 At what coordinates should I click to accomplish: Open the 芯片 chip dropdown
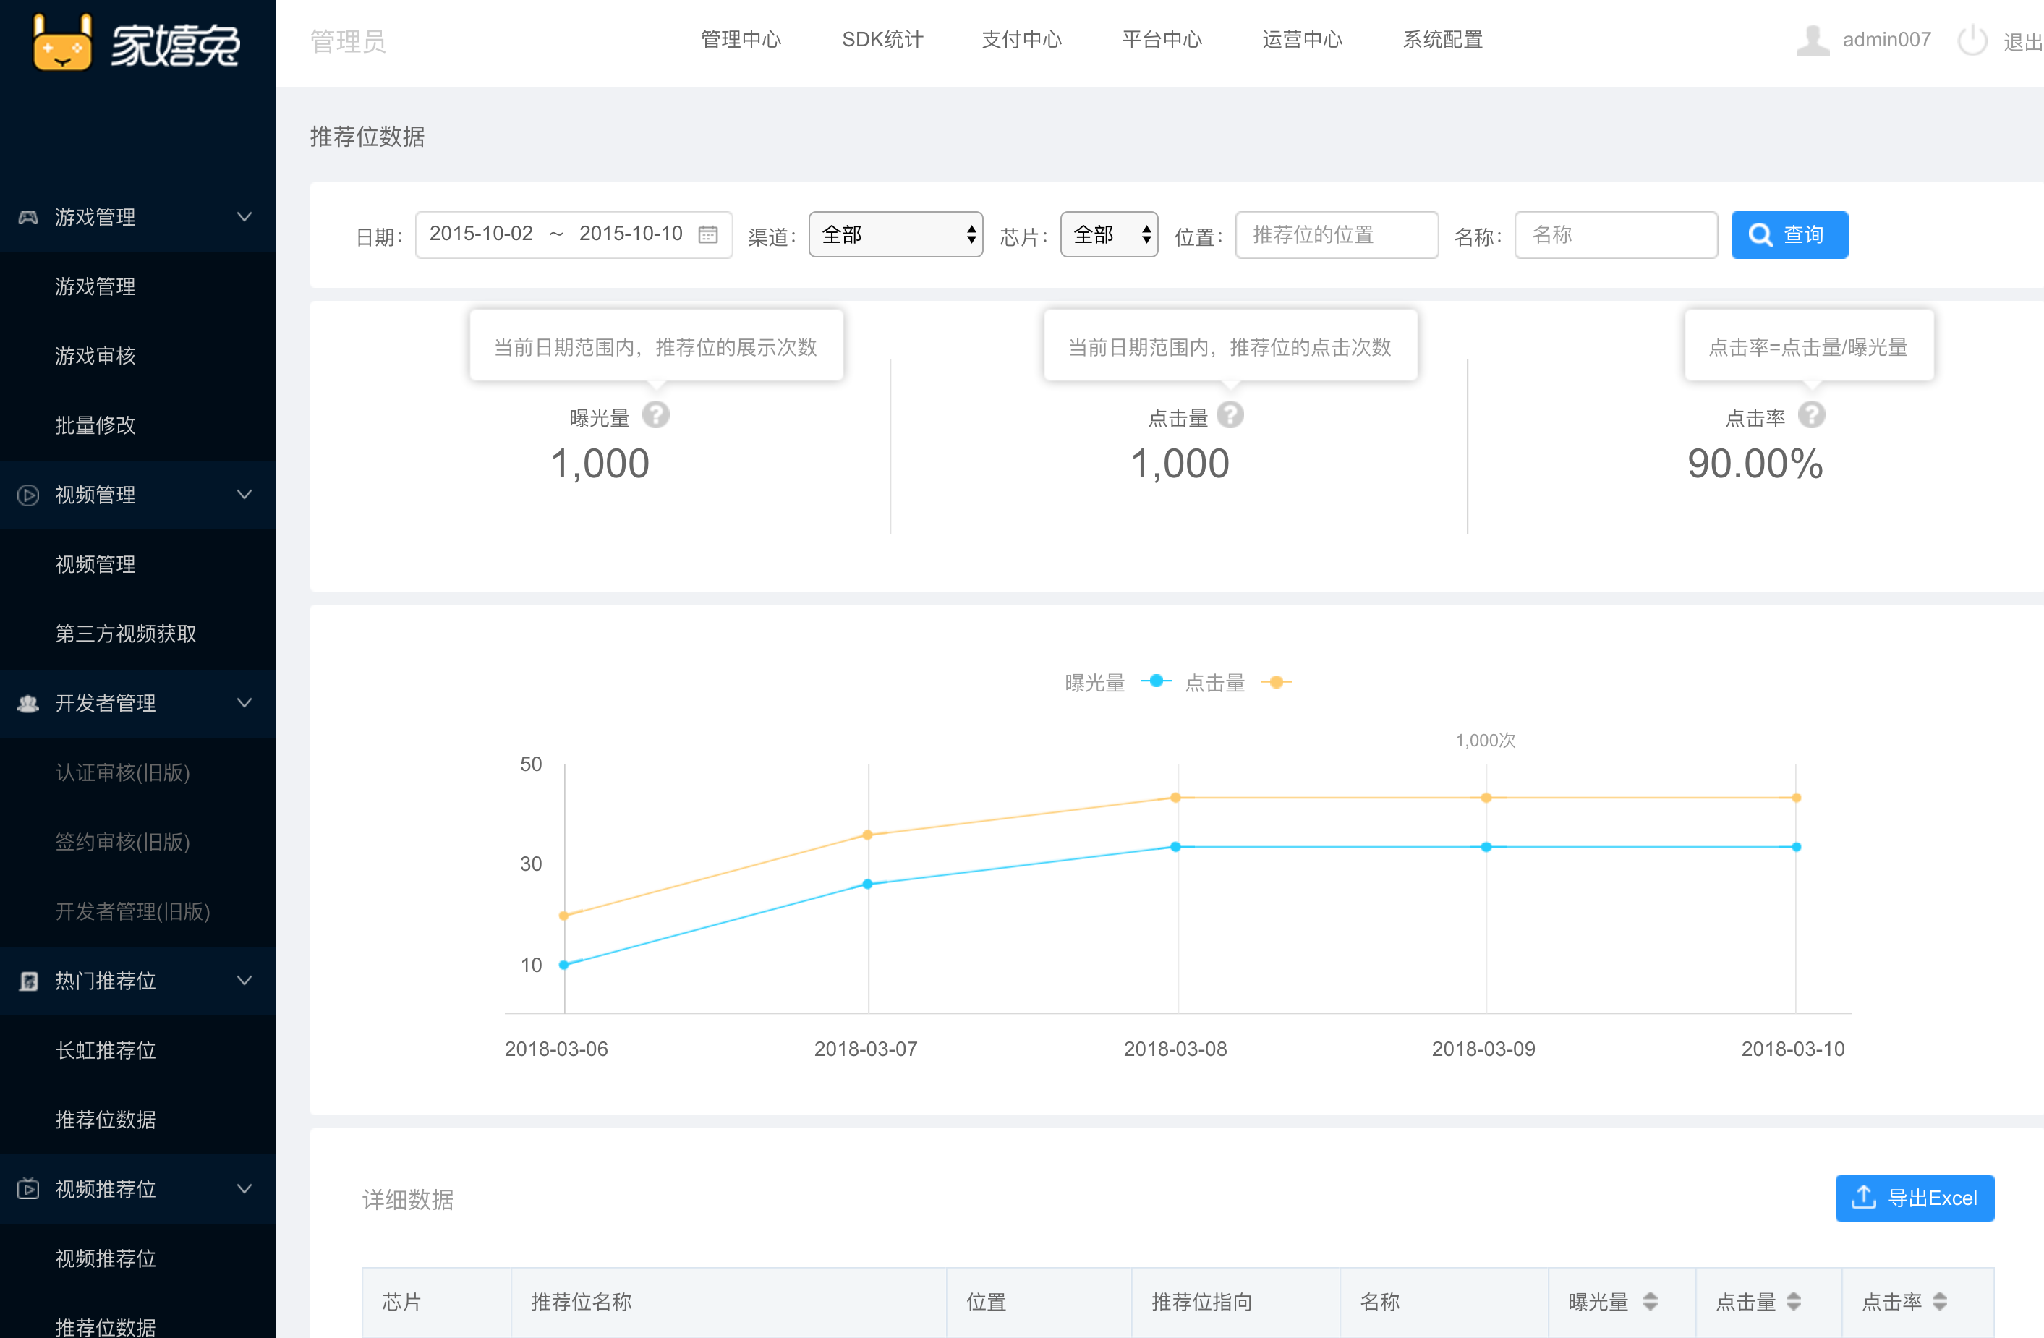(1108, 234)
